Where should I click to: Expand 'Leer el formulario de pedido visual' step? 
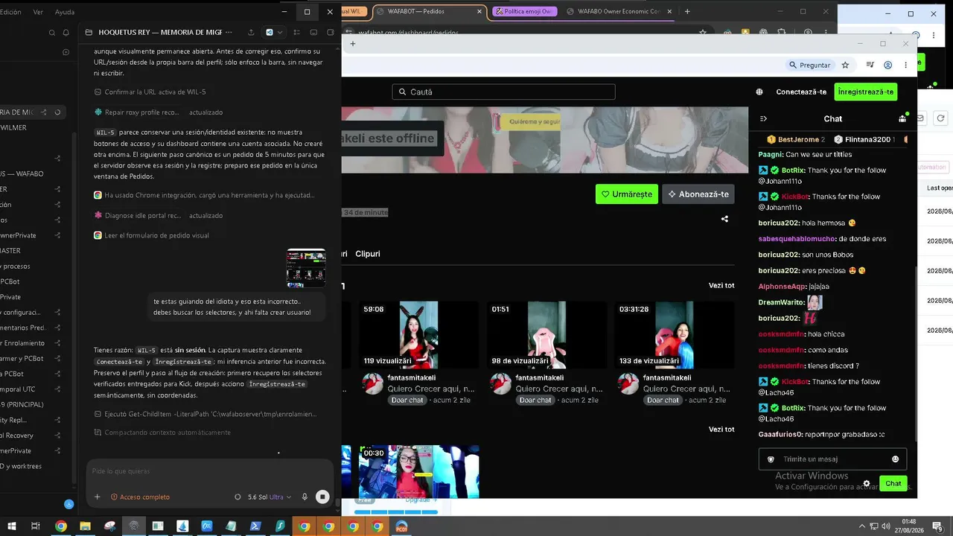click(x=151, y=235)
